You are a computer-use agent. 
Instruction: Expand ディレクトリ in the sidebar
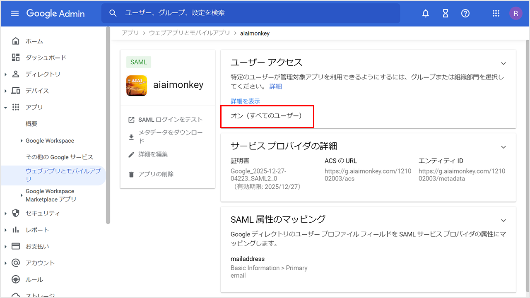pos(6,74)
